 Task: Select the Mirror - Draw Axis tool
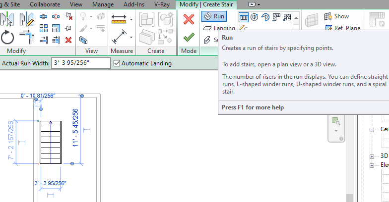click(26, 19)
